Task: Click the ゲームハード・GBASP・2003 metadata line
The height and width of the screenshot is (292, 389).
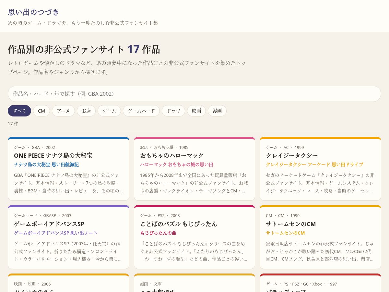Action: pos(42,215)
